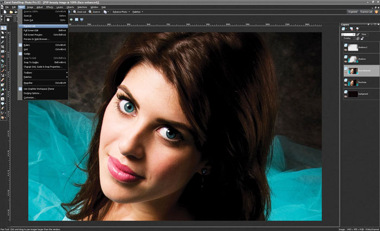Select the Text tool in the toolbox
Image resolution: width=380 pixels, height=231 pixels.
pos(3,99)
